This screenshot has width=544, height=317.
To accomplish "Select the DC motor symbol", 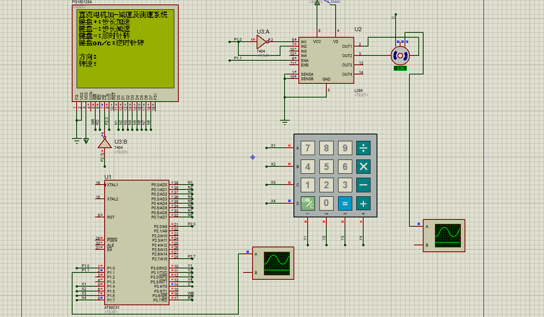I will (400, 55).
